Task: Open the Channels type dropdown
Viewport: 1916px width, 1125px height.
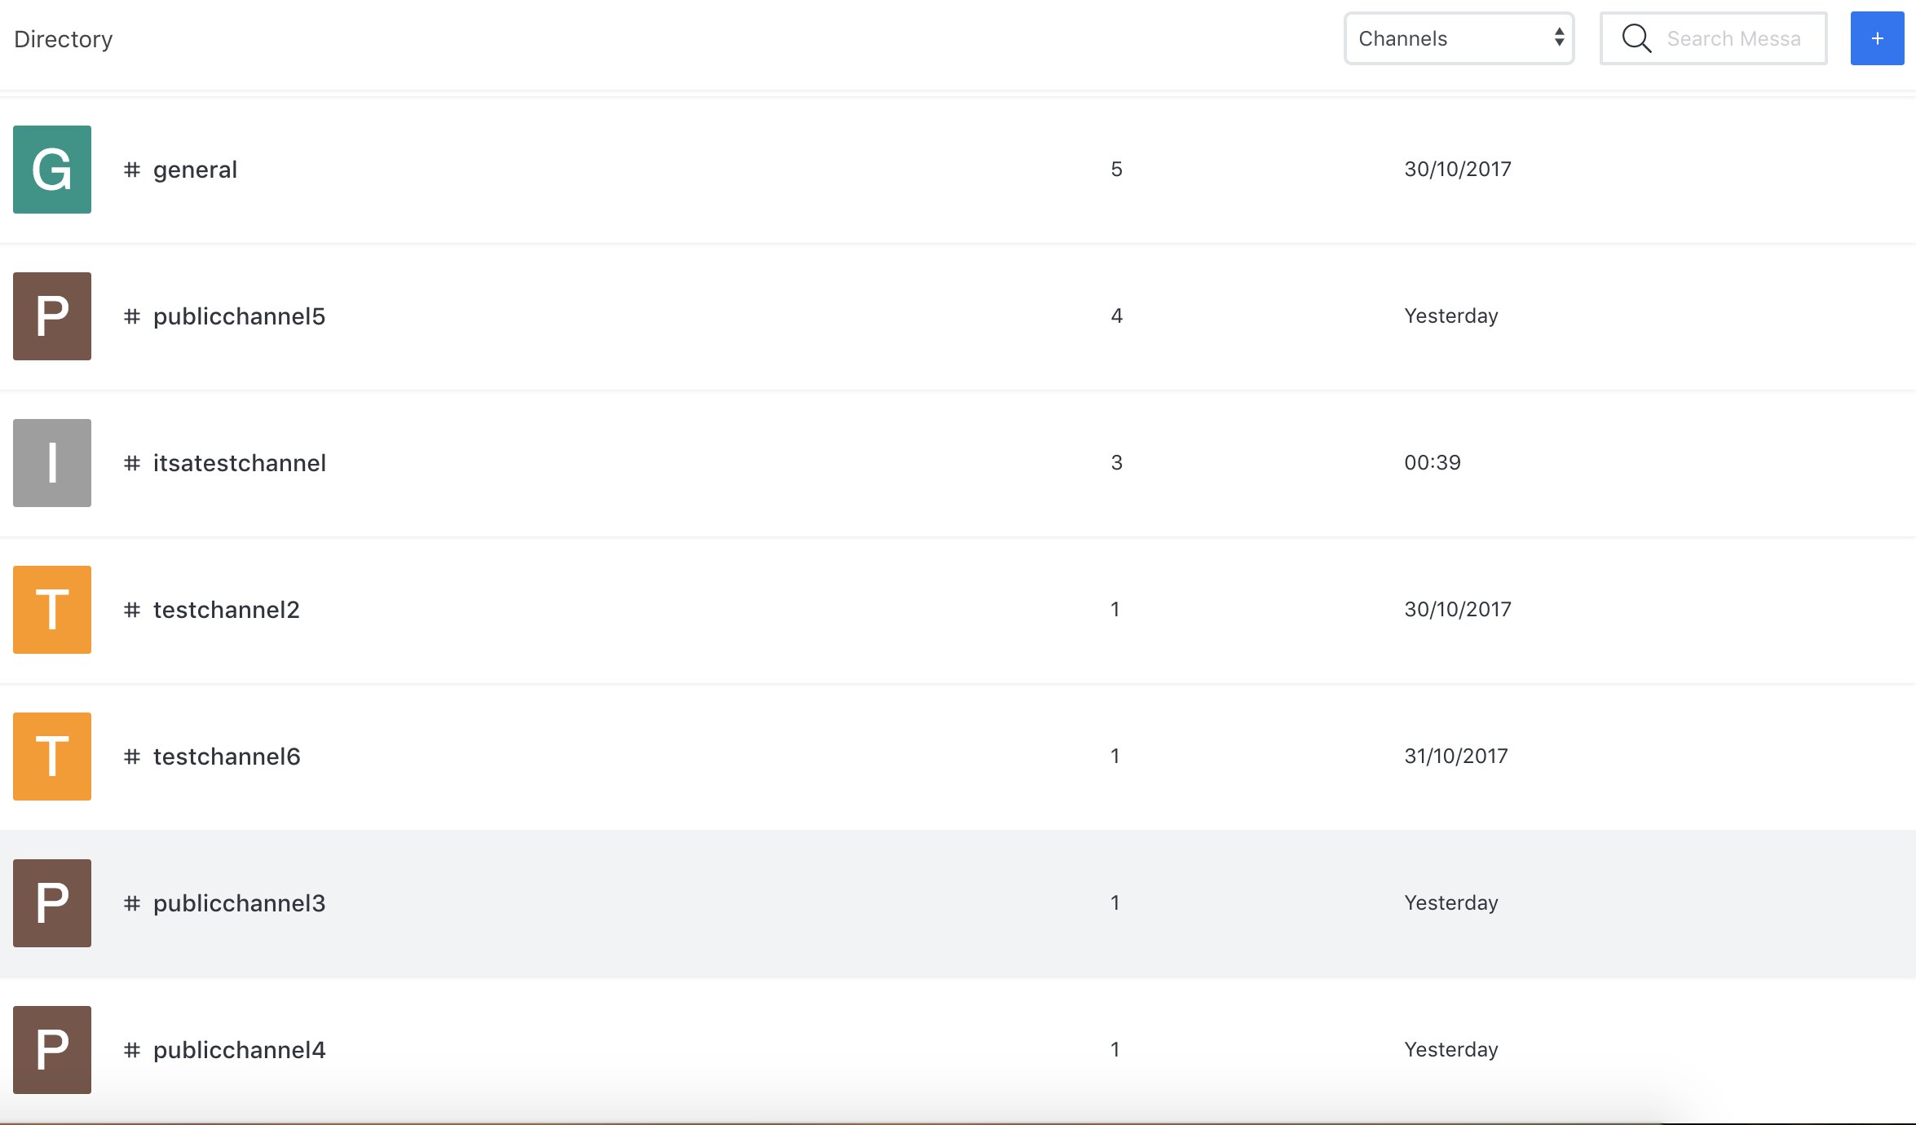Action: tap(1459, 38)
